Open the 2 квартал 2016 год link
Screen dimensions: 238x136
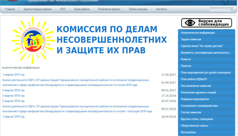click(13, 101)
